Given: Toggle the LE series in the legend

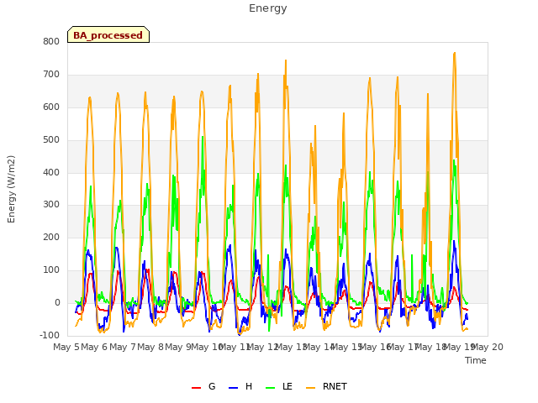Looking at the screenshot, I should (279, 386).
